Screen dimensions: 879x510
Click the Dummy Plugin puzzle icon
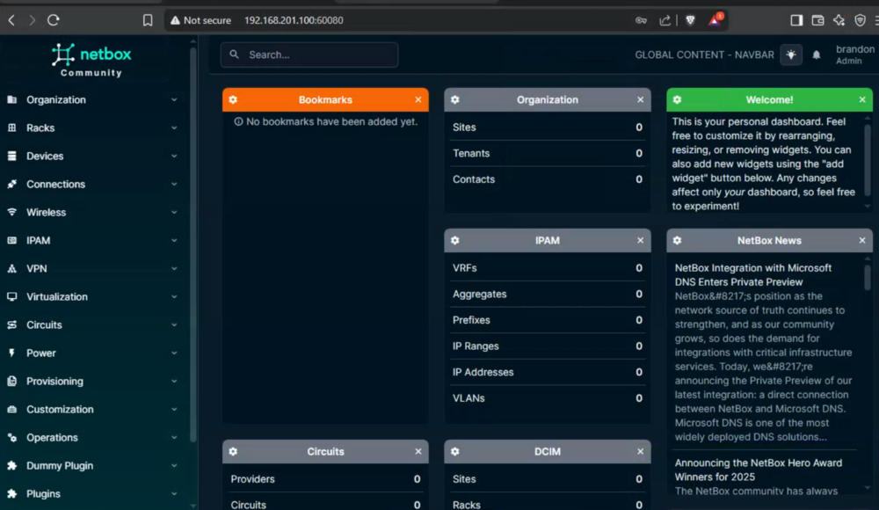point(11,466)
